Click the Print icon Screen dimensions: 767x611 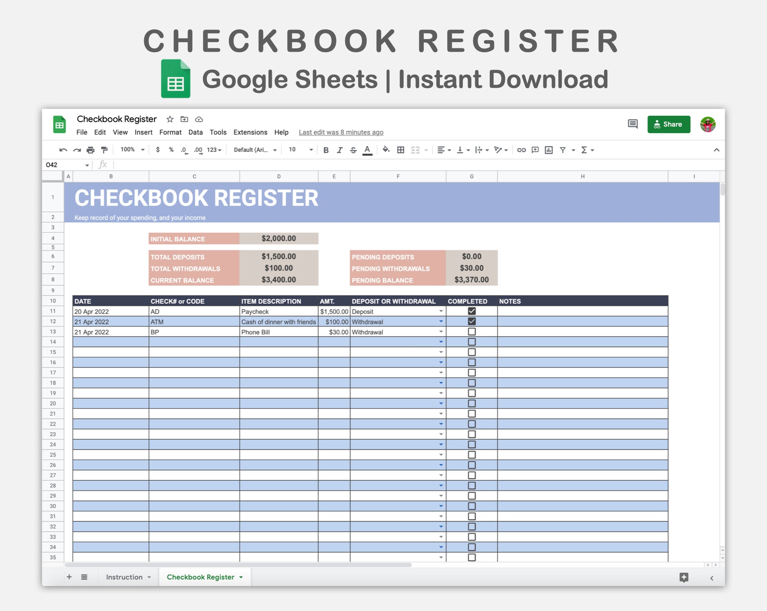[91, 150]
